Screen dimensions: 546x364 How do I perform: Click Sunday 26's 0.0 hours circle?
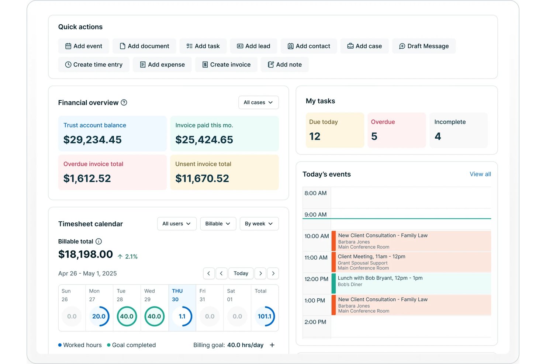click(72, 316)
